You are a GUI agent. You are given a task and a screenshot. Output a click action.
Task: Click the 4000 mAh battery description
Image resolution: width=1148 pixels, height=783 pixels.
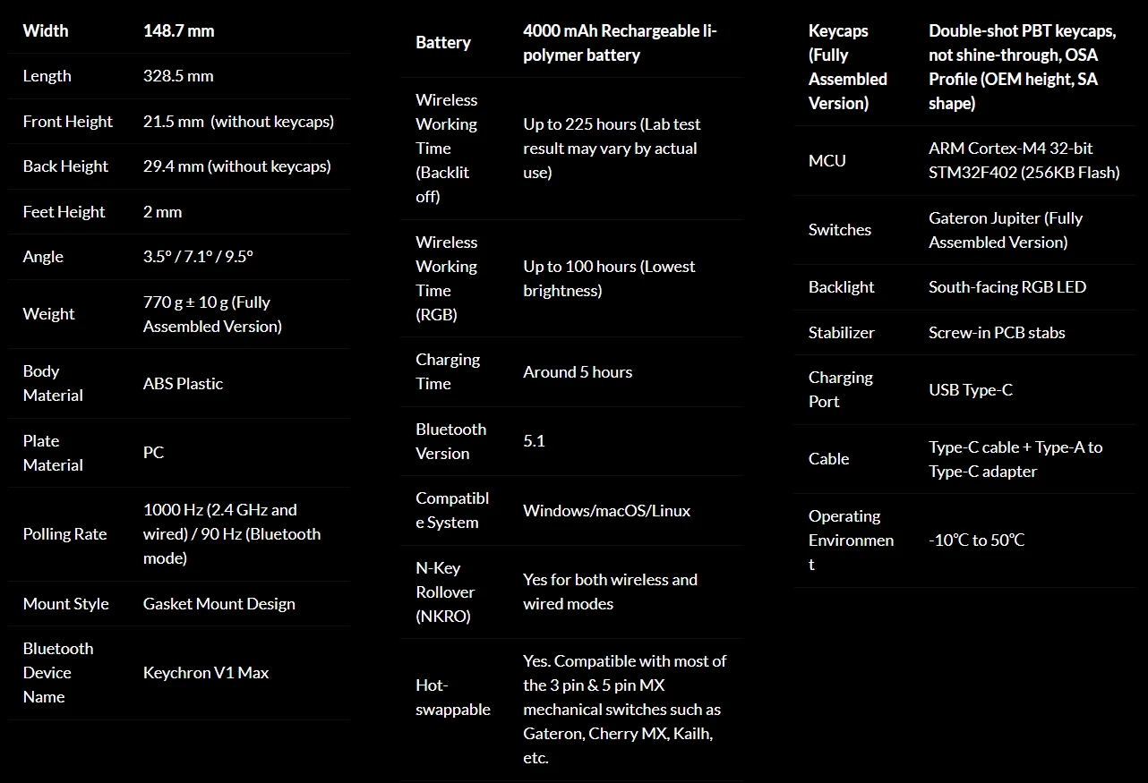[x=620, y=43]
